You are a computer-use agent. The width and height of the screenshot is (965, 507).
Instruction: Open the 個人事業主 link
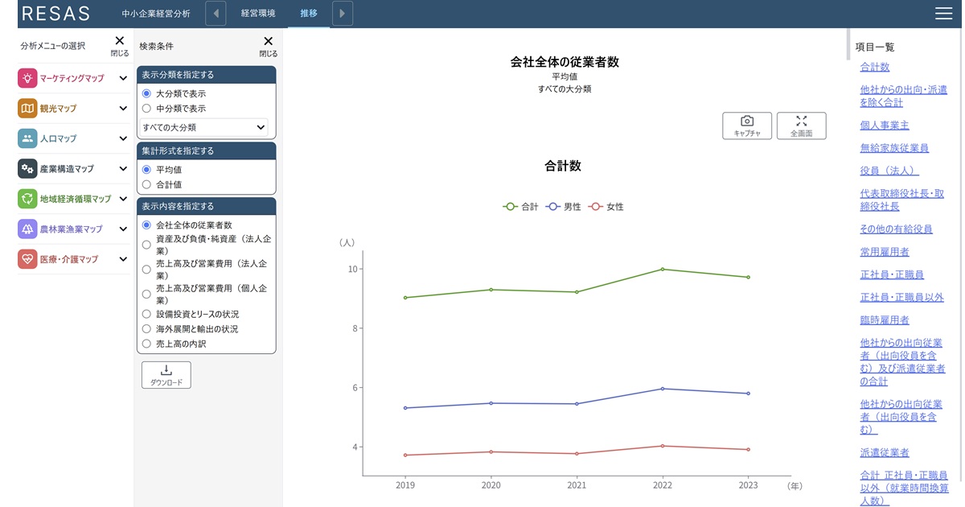tap(885, 126)
